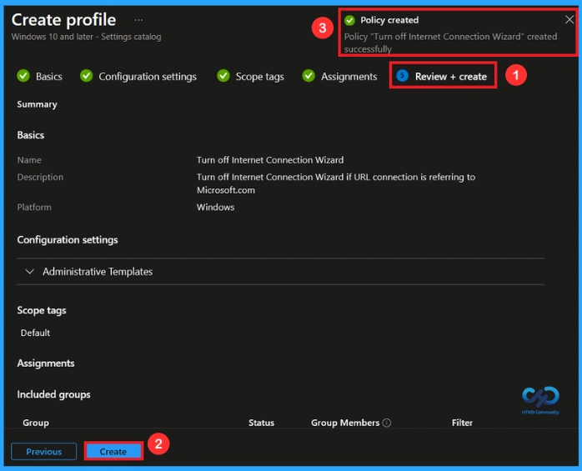The width and height of the screenshot is (582, 471).
Task: Click the Administrative Templates section label
Action: pos(98,272)
